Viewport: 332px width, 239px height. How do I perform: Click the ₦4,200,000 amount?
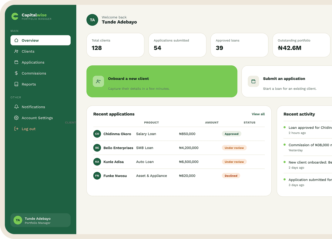(189, 148)
